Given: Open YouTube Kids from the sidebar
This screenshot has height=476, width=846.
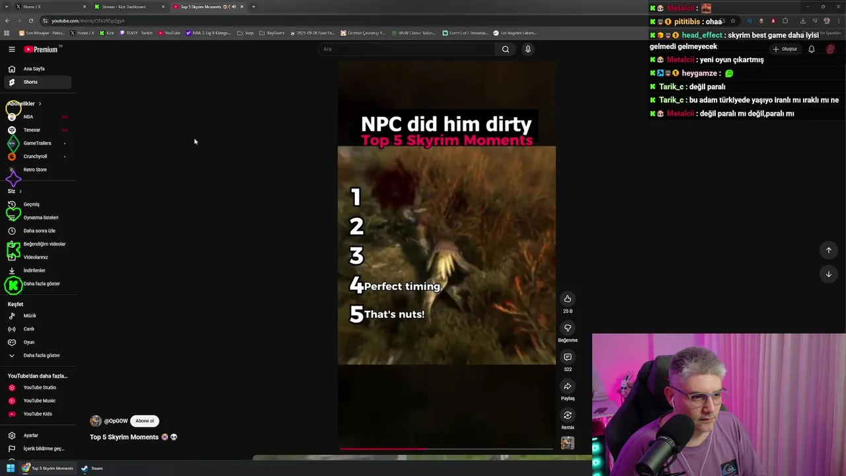Looking at the screenshot, I should [37, 414].
